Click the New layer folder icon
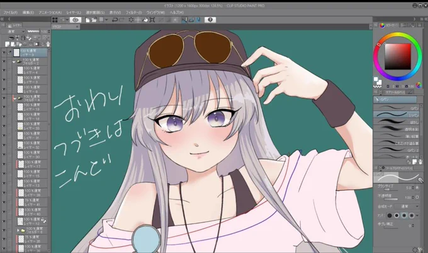Image resolution: width=428 pixels, height=253 pixels. [19, 44]
